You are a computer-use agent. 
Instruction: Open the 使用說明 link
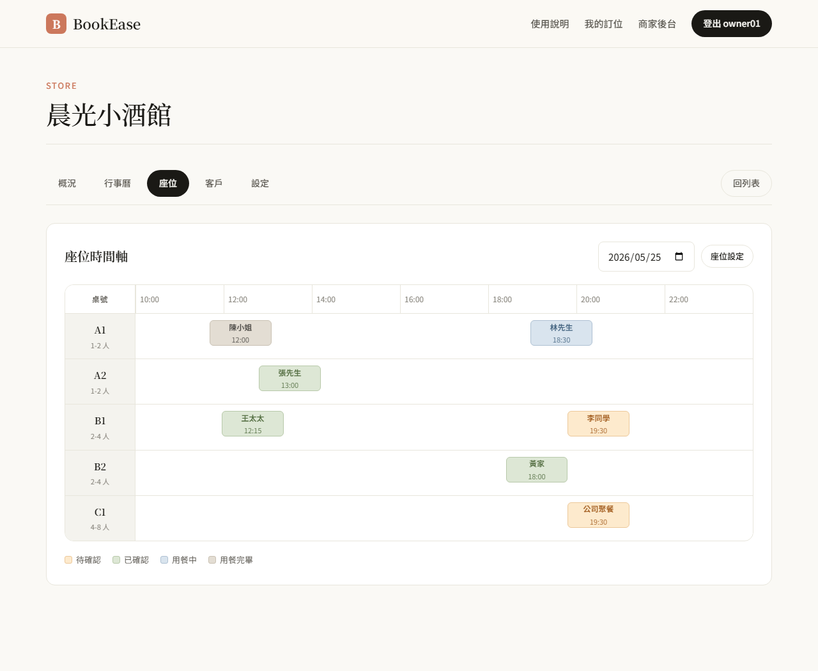pyautogui.click(x=550, y=24)
